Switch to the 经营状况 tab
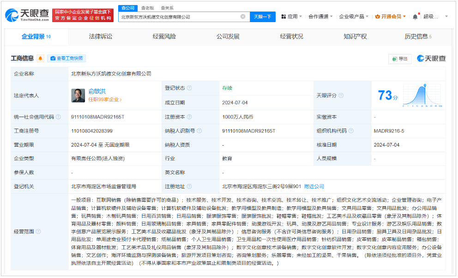This screenshot has height=278, width=458. [291, 36]
